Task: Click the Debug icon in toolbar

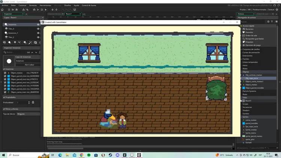Action: 34,10
